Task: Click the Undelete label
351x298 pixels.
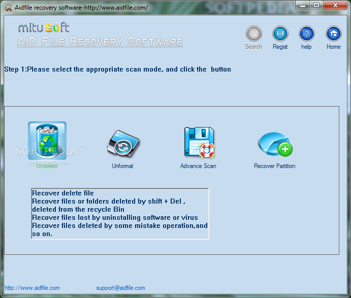Action: [x=47, y=166]
